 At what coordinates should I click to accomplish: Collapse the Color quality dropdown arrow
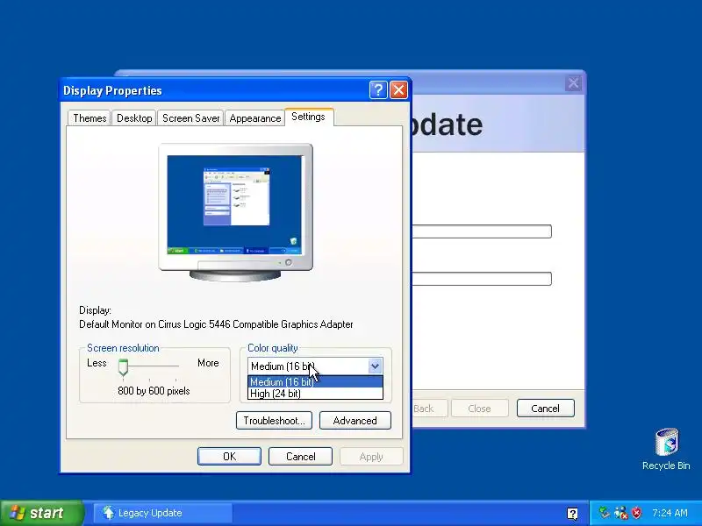(x=375, y=366)
